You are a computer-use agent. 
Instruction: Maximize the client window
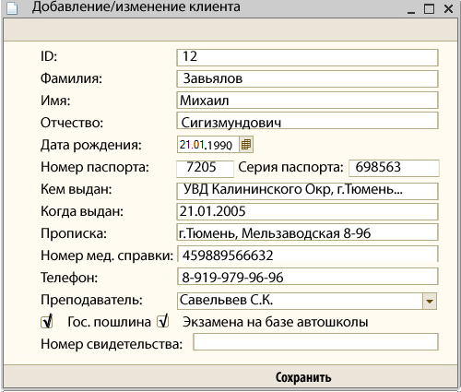pyautogui.click(x=429, y=9)
